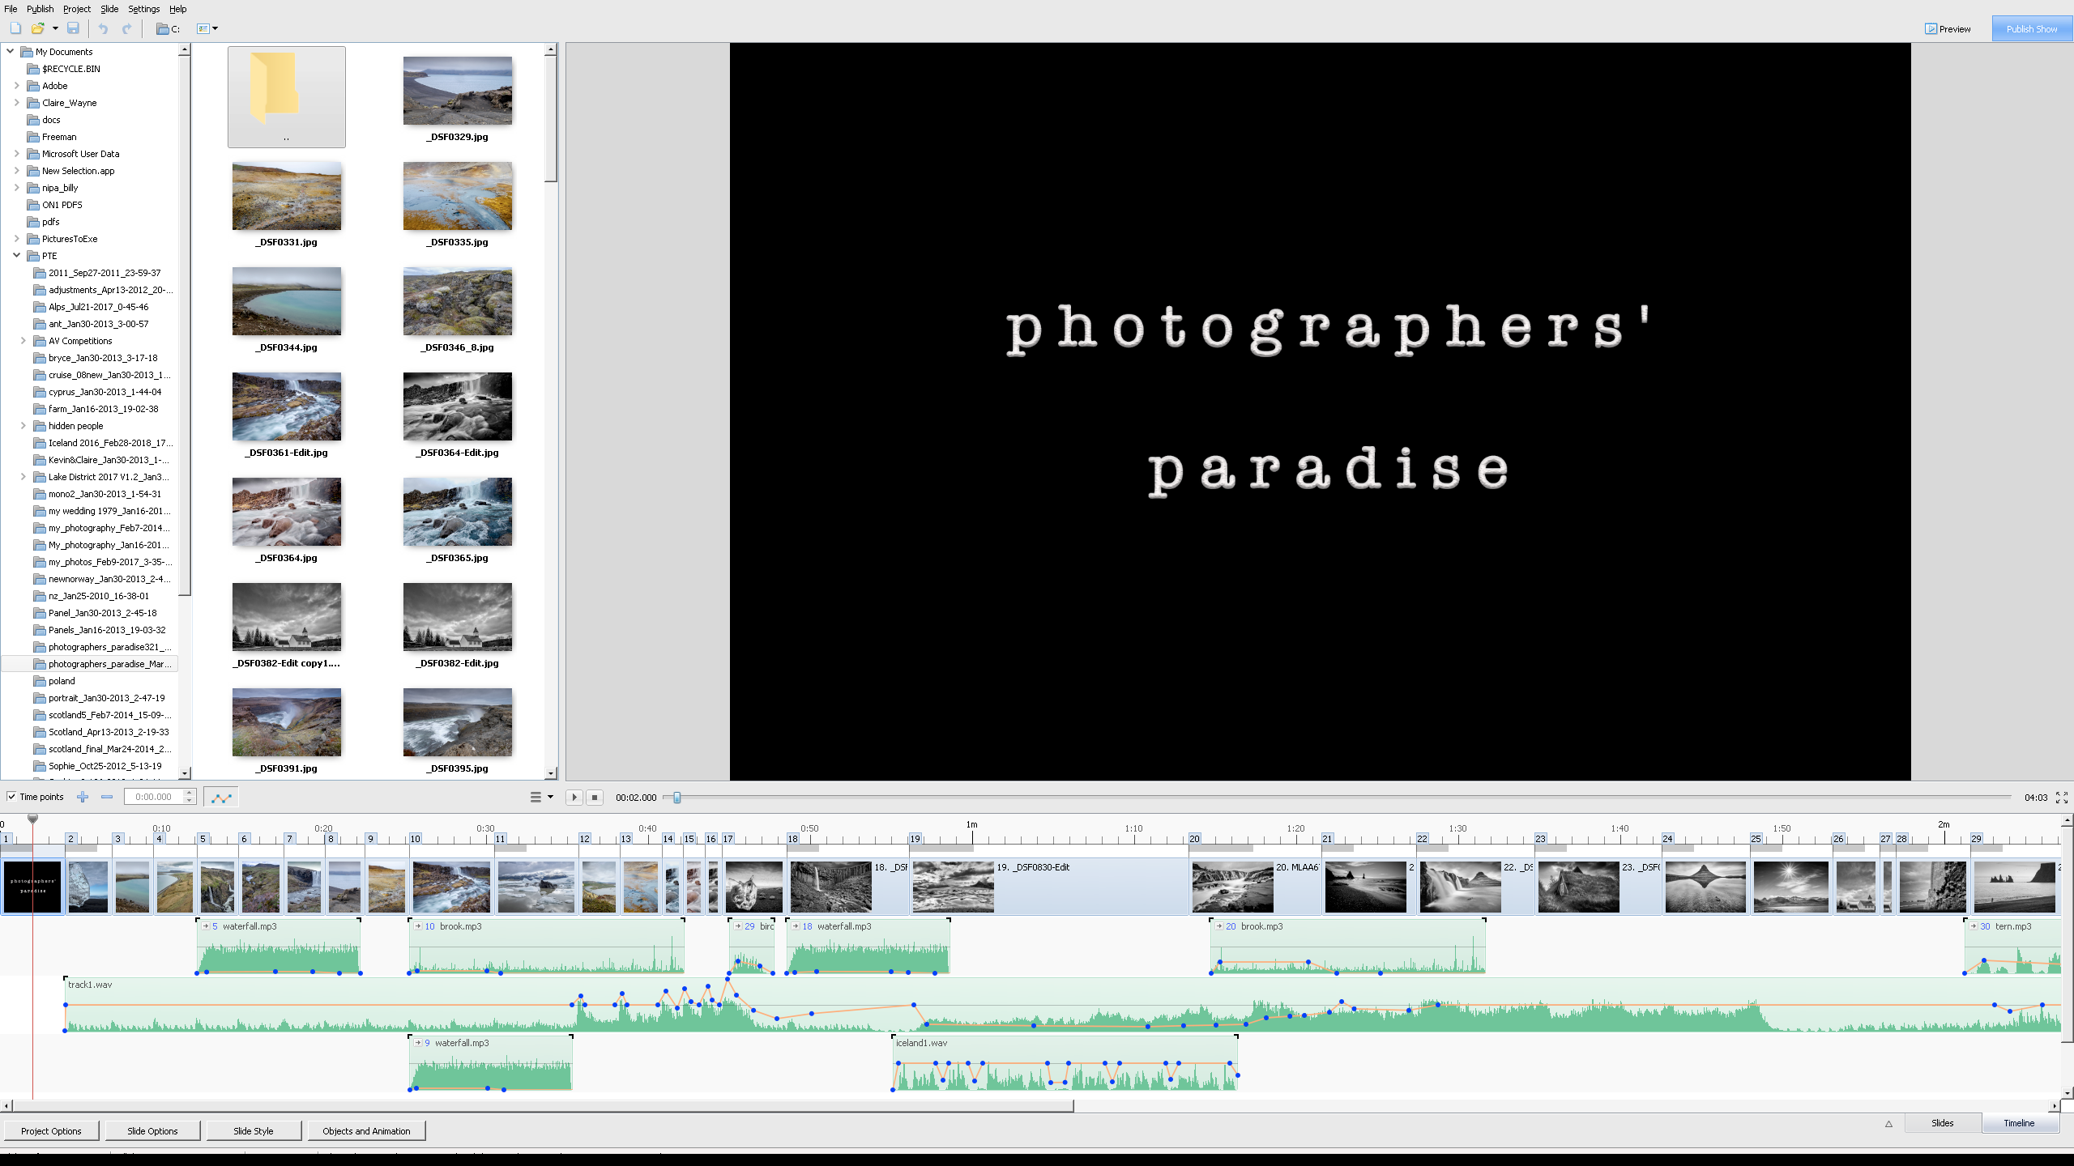
Task: Uncheck the Time points checkbox
Action: click(11, 797)
